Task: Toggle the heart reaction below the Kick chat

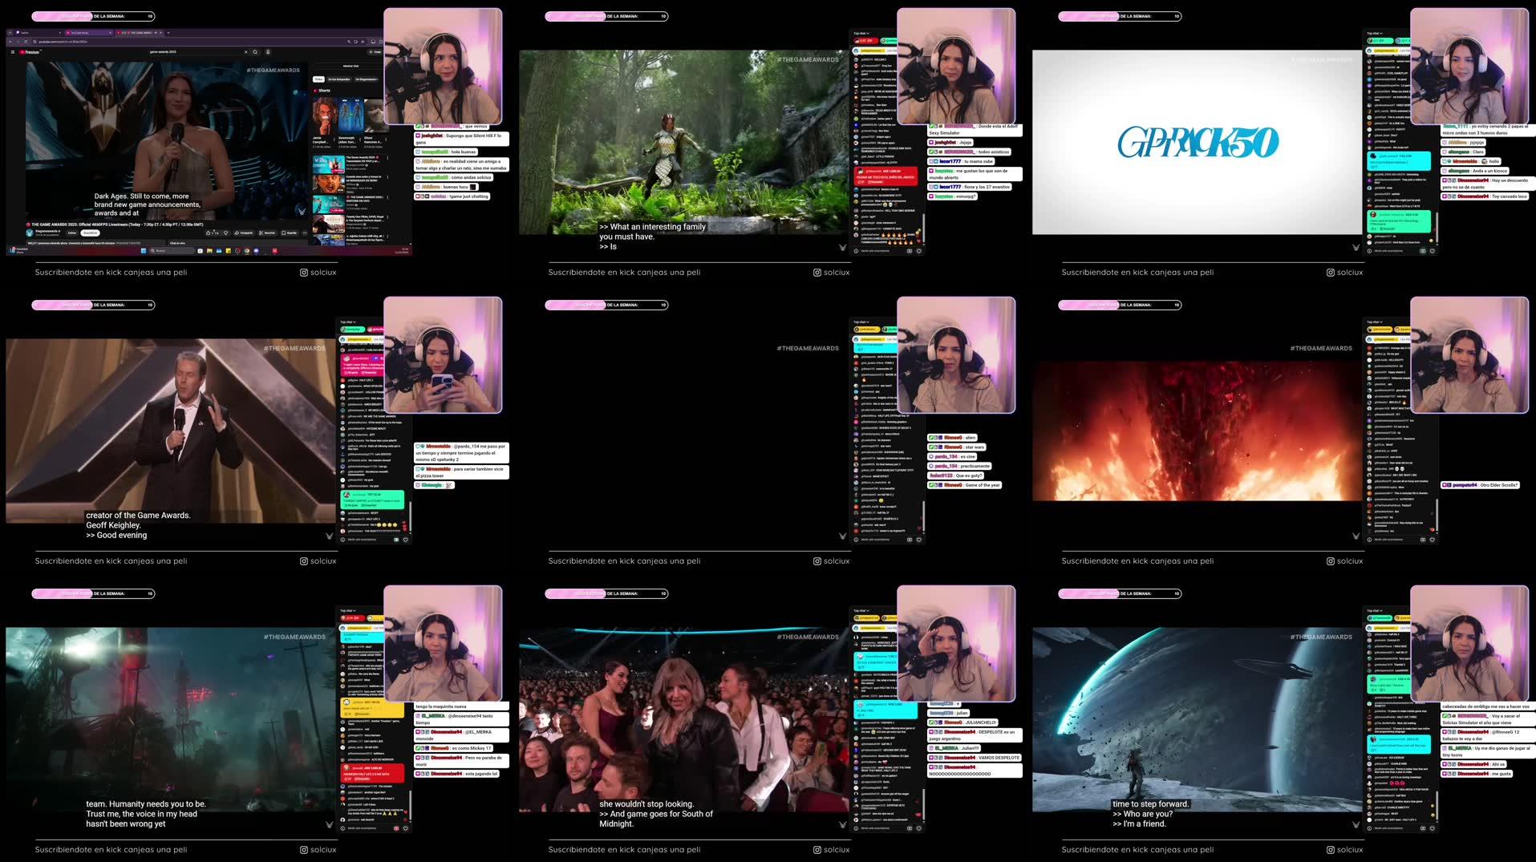Action: click(x=918, y=252)
